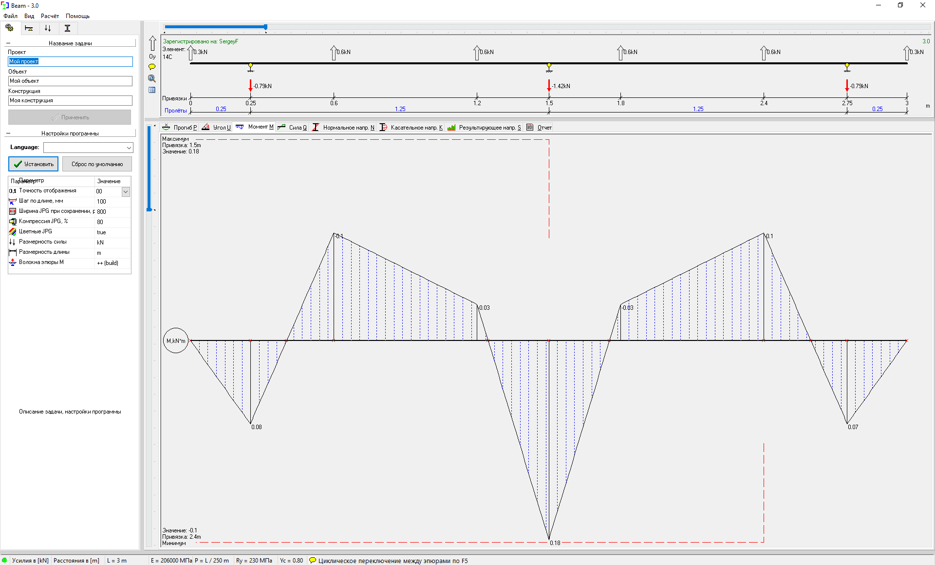Image resolution: width=935 pixels, height=565 pixels.
Task: Click the Прогиб P deflection icon
Action: (x=166, y=127)
